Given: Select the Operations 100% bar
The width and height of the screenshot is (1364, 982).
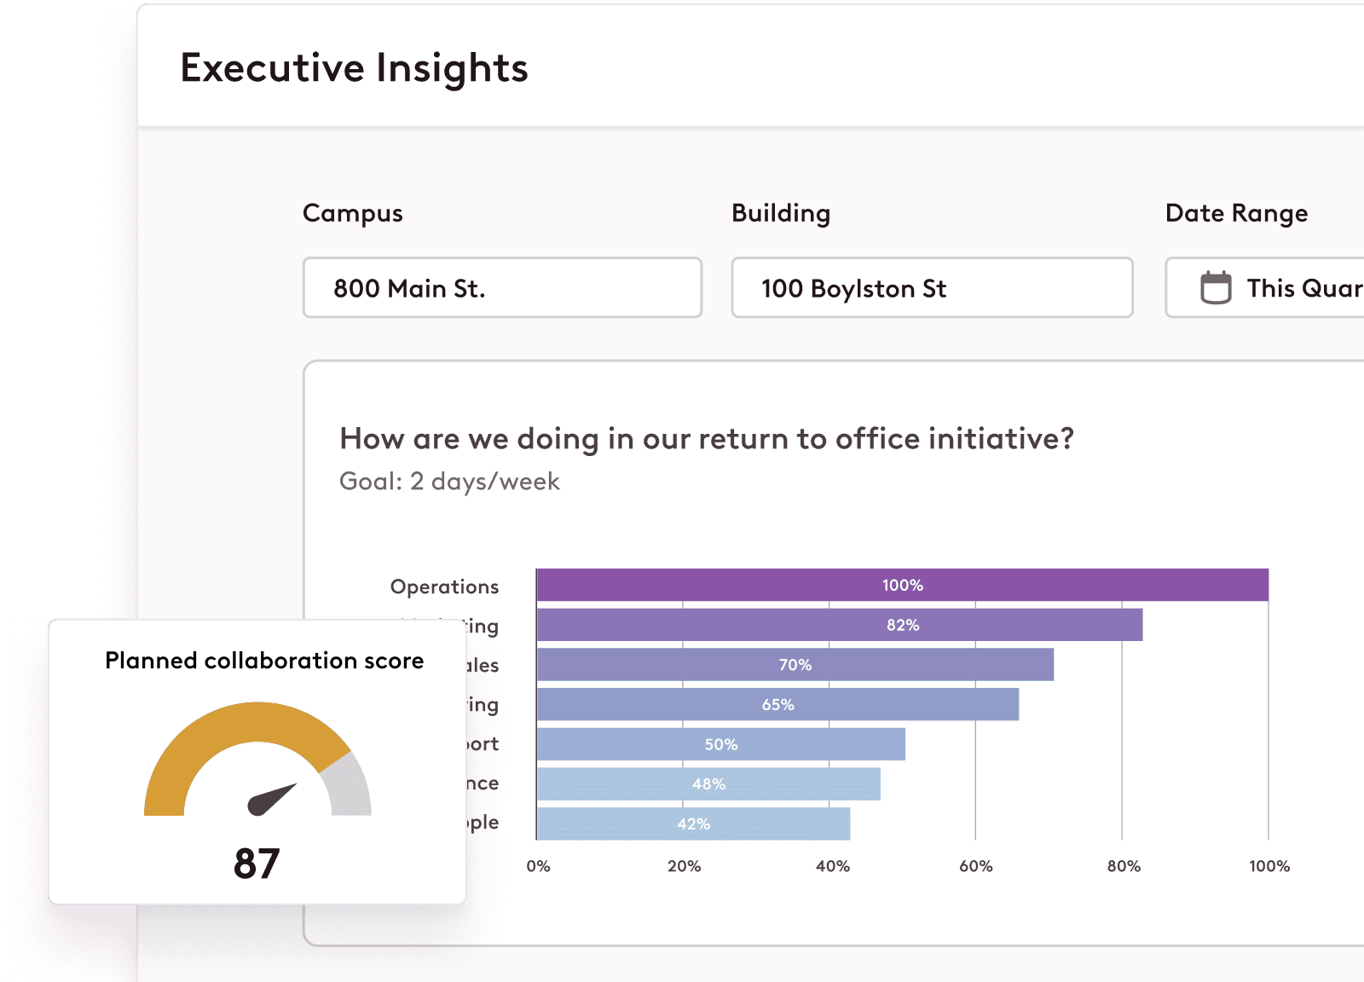Looking at the screenshot, I should pos(901,586).
